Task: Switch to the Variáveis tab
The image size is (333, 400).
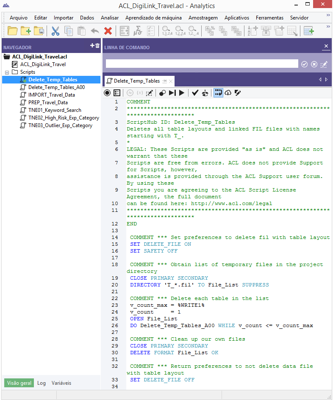Action: point(61,383)
